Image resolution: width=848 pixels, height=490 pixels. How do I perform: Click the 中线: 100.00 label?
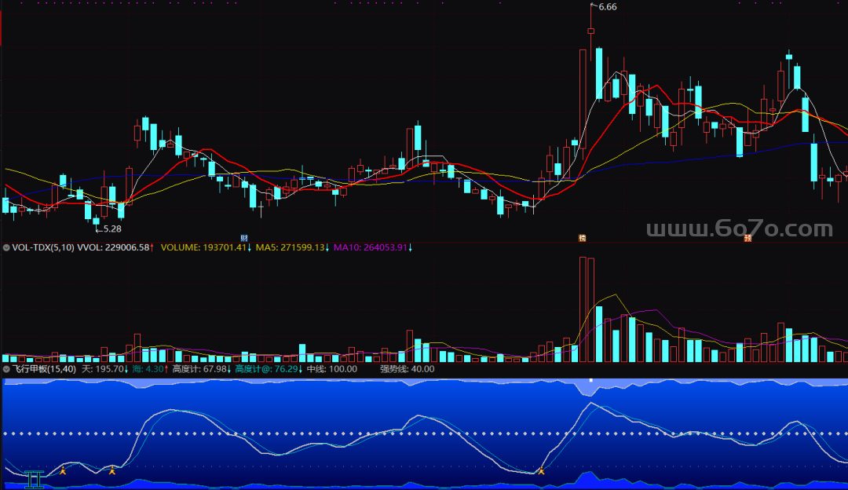click(x=332, y=369)
